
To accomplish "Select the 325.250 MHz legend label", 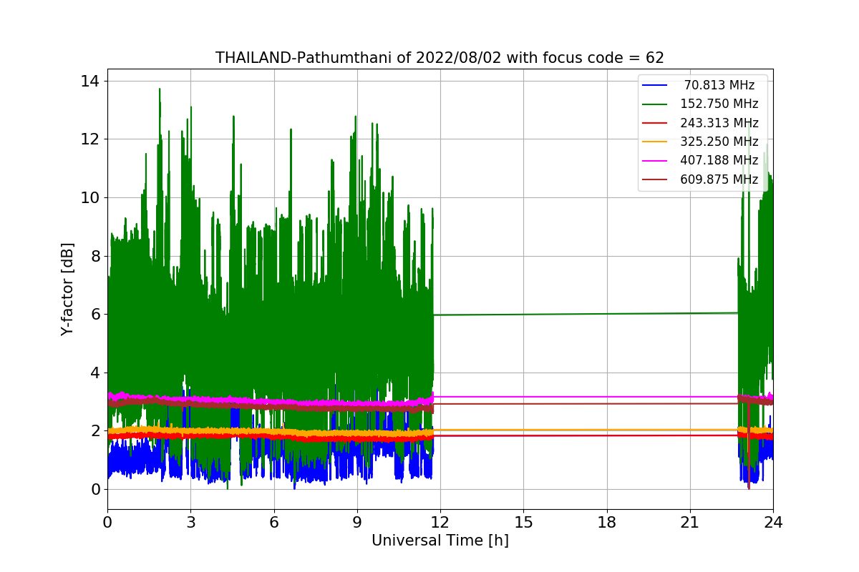I will (719, 142).
